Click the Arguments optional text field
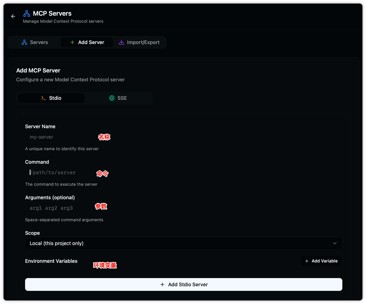 click(x=183, y=208)
